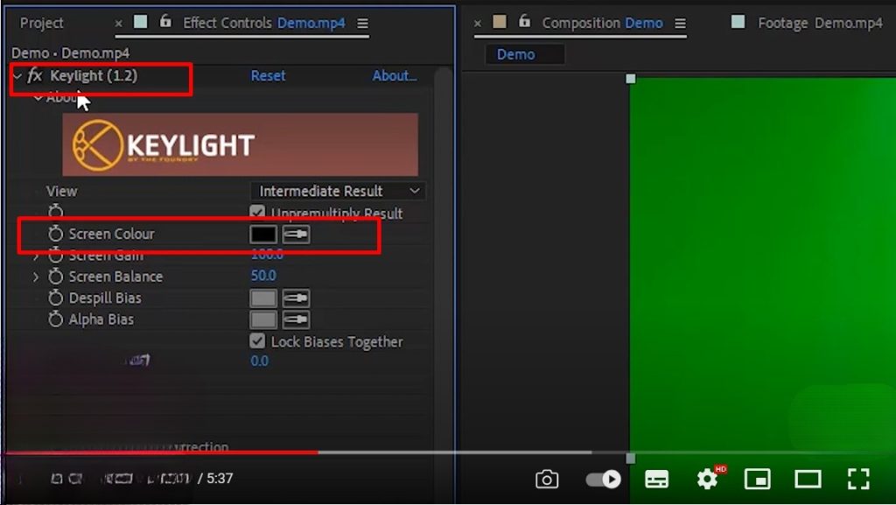Click the lock icon on the Composition panel
The image size is (896, 505).
[x=522, y=23]
